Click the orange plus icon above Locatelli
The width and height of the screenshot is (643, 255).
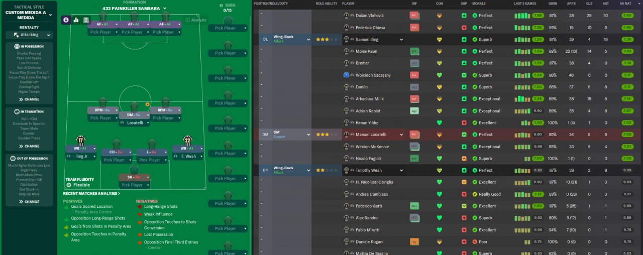coord(147,104)
